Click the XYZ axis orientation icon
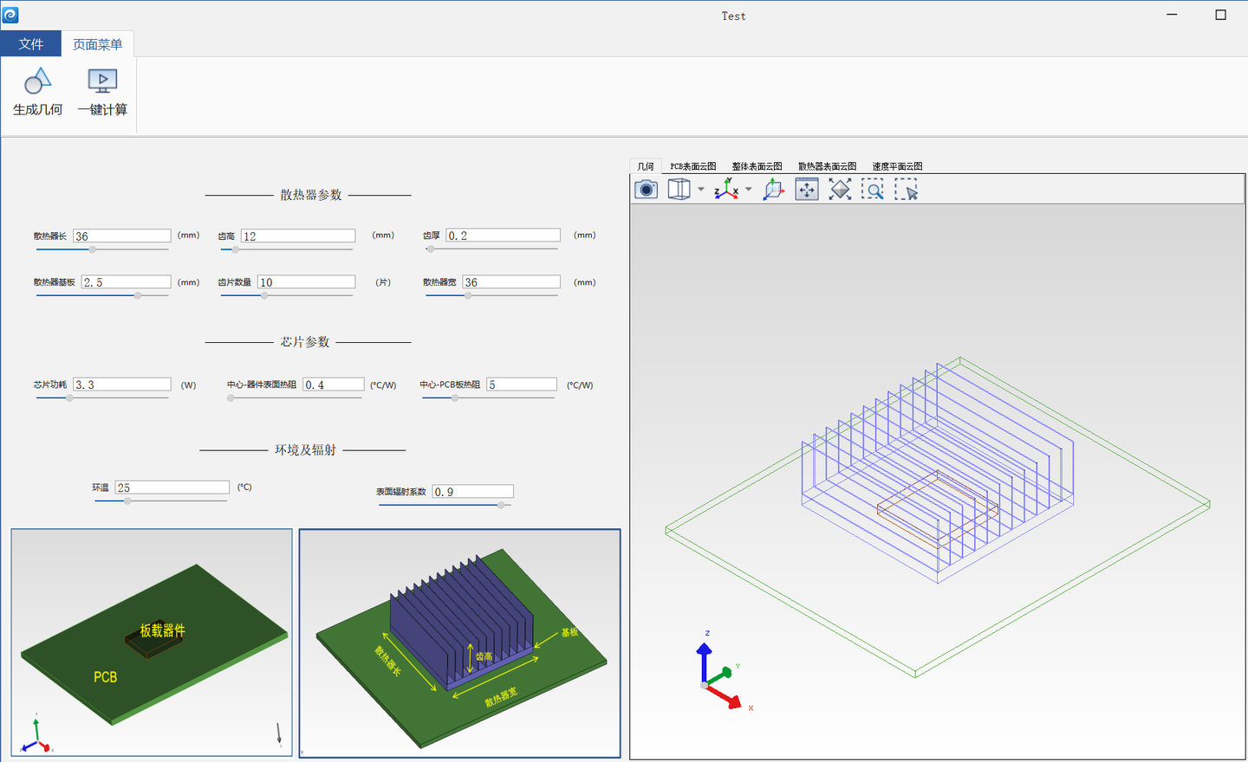The image size is (1248, 762). coord(725,190)
